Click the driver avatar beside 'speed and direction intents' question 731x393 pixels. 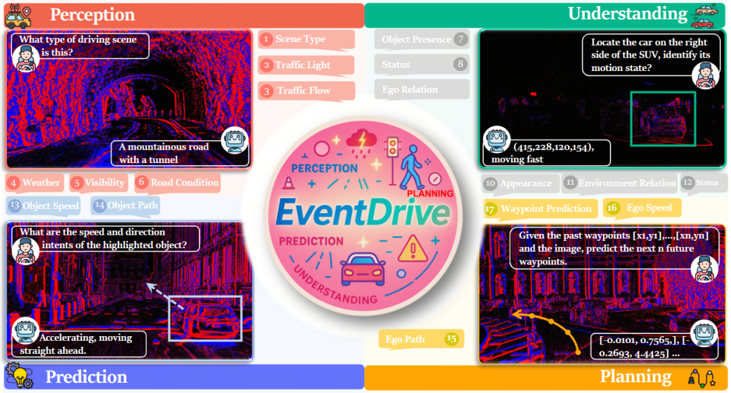coord(25,250)
